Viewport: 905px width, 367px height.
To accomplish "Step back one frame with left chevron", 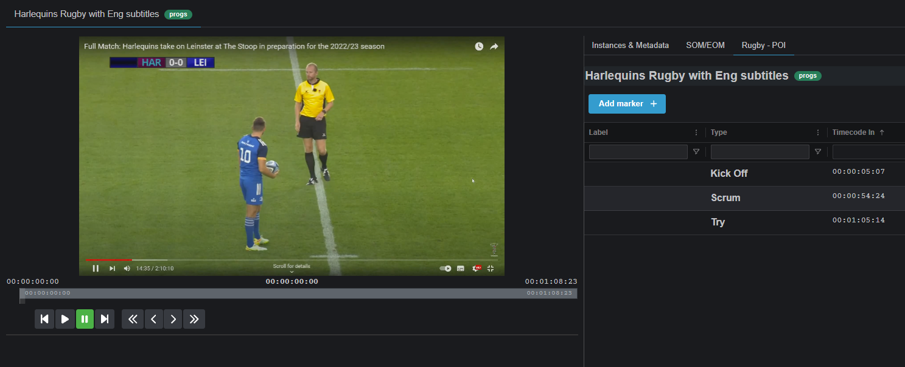I will pyautogui.click(x=153, y=319).
